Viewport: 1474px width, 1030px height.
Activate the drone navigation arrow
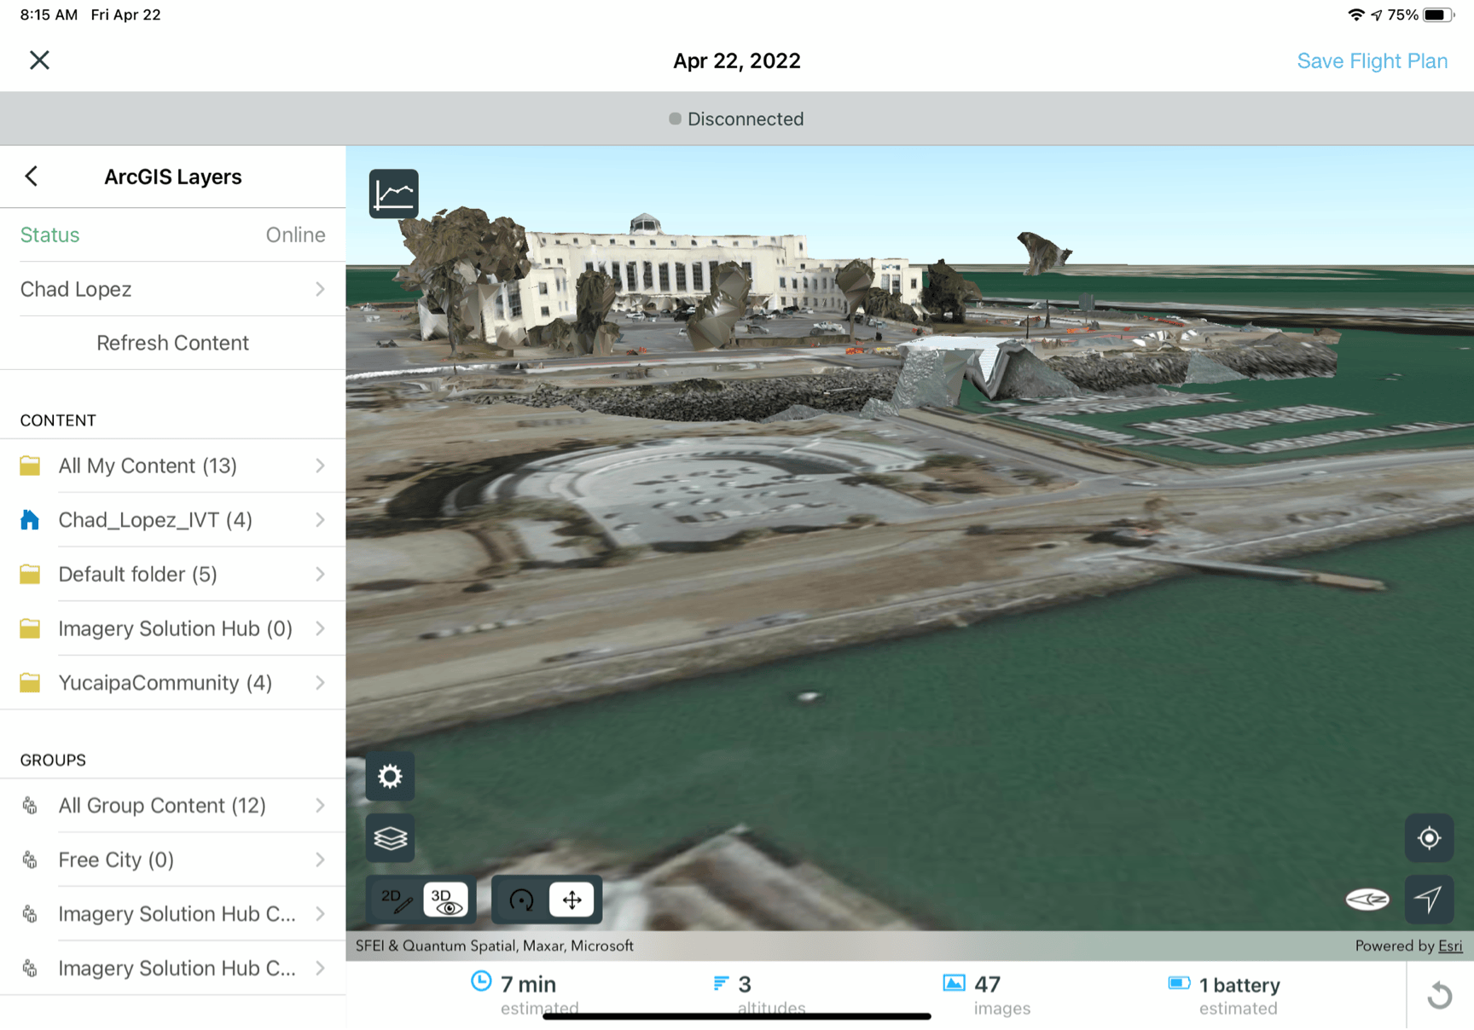click(1429, 900)
